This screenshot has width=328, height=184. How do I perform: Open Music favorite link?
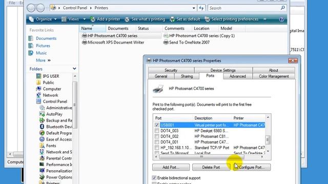tap(41, 53)
